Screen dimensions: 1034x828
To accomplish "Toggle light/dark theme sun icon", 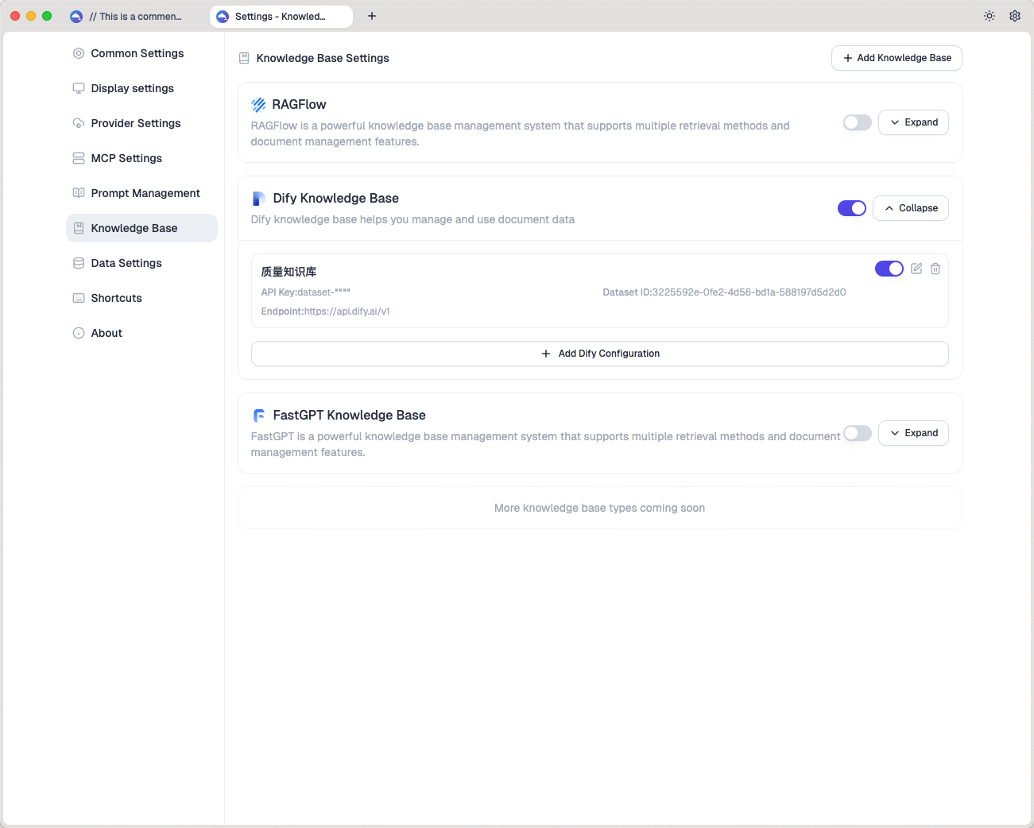I will pos(989,16).
